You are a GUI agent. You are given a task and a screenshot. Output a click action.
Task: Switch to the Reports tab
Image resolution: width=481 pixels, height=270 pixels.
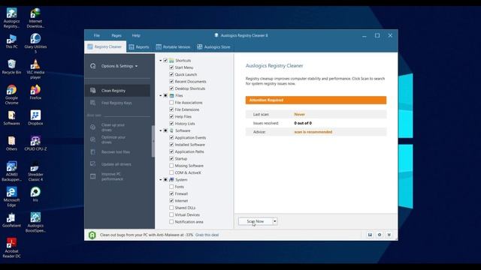coord(139,46)
